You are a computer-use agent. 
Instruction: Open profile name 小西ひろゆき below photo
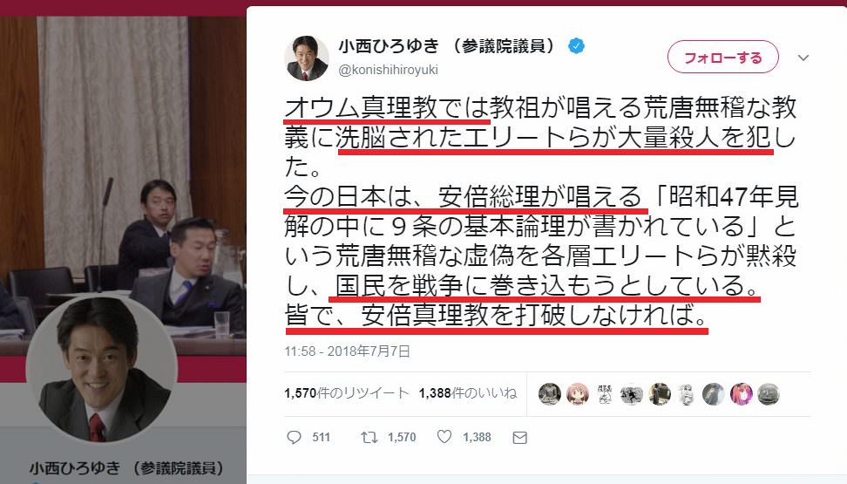(126, 468)
